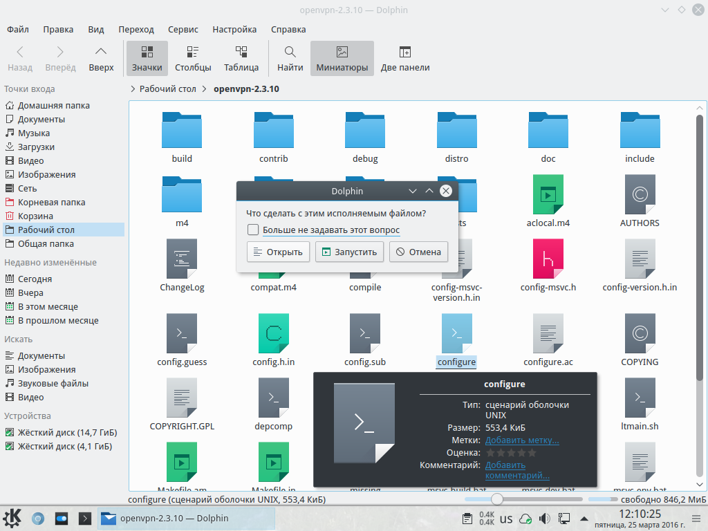Select the configure script icon
The width and height of the screenshot is (708, 531).
pos(456,333)
